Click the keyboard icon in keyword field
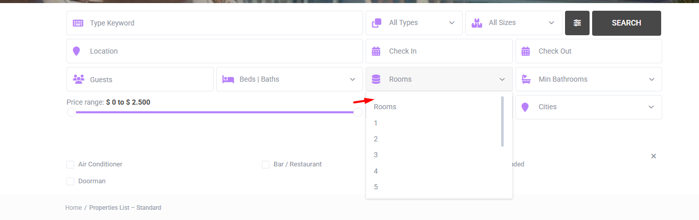699x220 pixels. coord(78,23)
